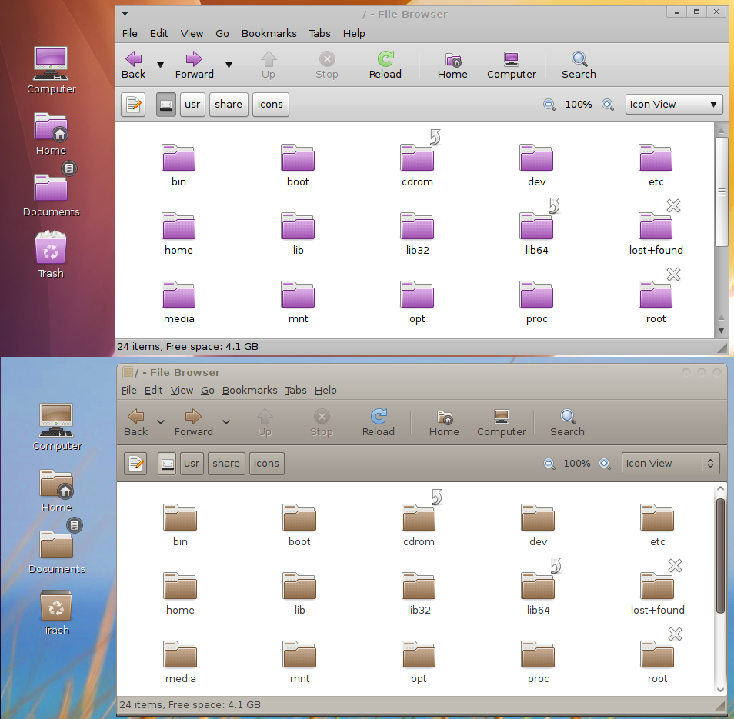Click root filesystem drive button, bottom window
The image size is (734, 719).
pyautogui.click(x=167, y=464)
